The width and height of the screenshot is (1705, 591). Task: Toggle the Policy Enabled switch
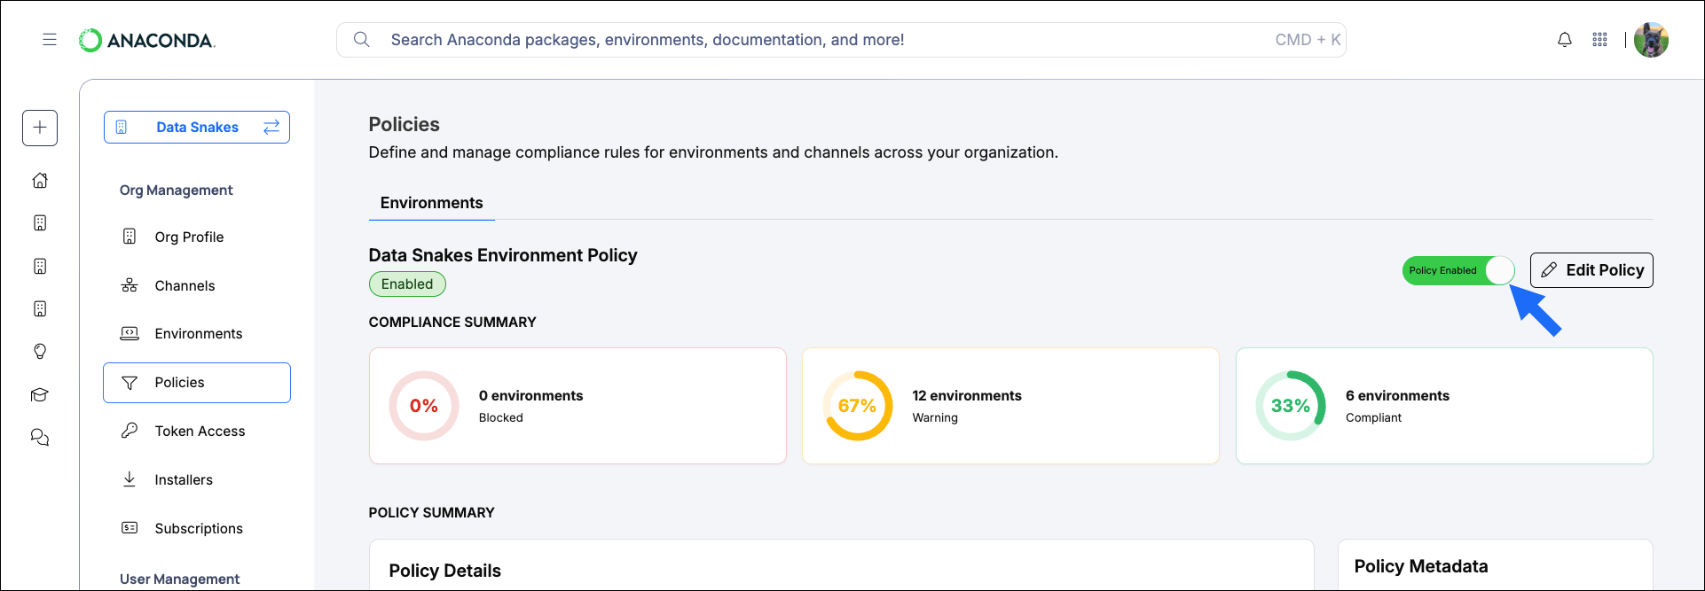pyautogui.click(x=1458, y=270)
